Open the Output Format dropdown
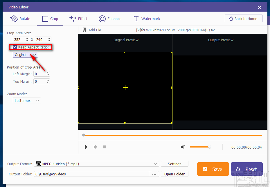This screenshot has width=270, height=187. [x=96, y=164]
